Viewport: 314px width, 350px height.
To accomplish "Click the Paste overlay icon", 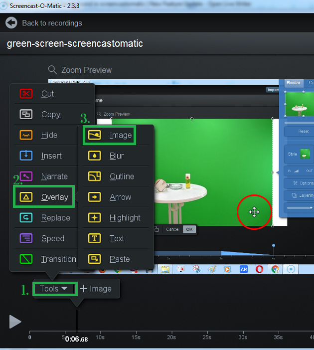I will 94,259.
